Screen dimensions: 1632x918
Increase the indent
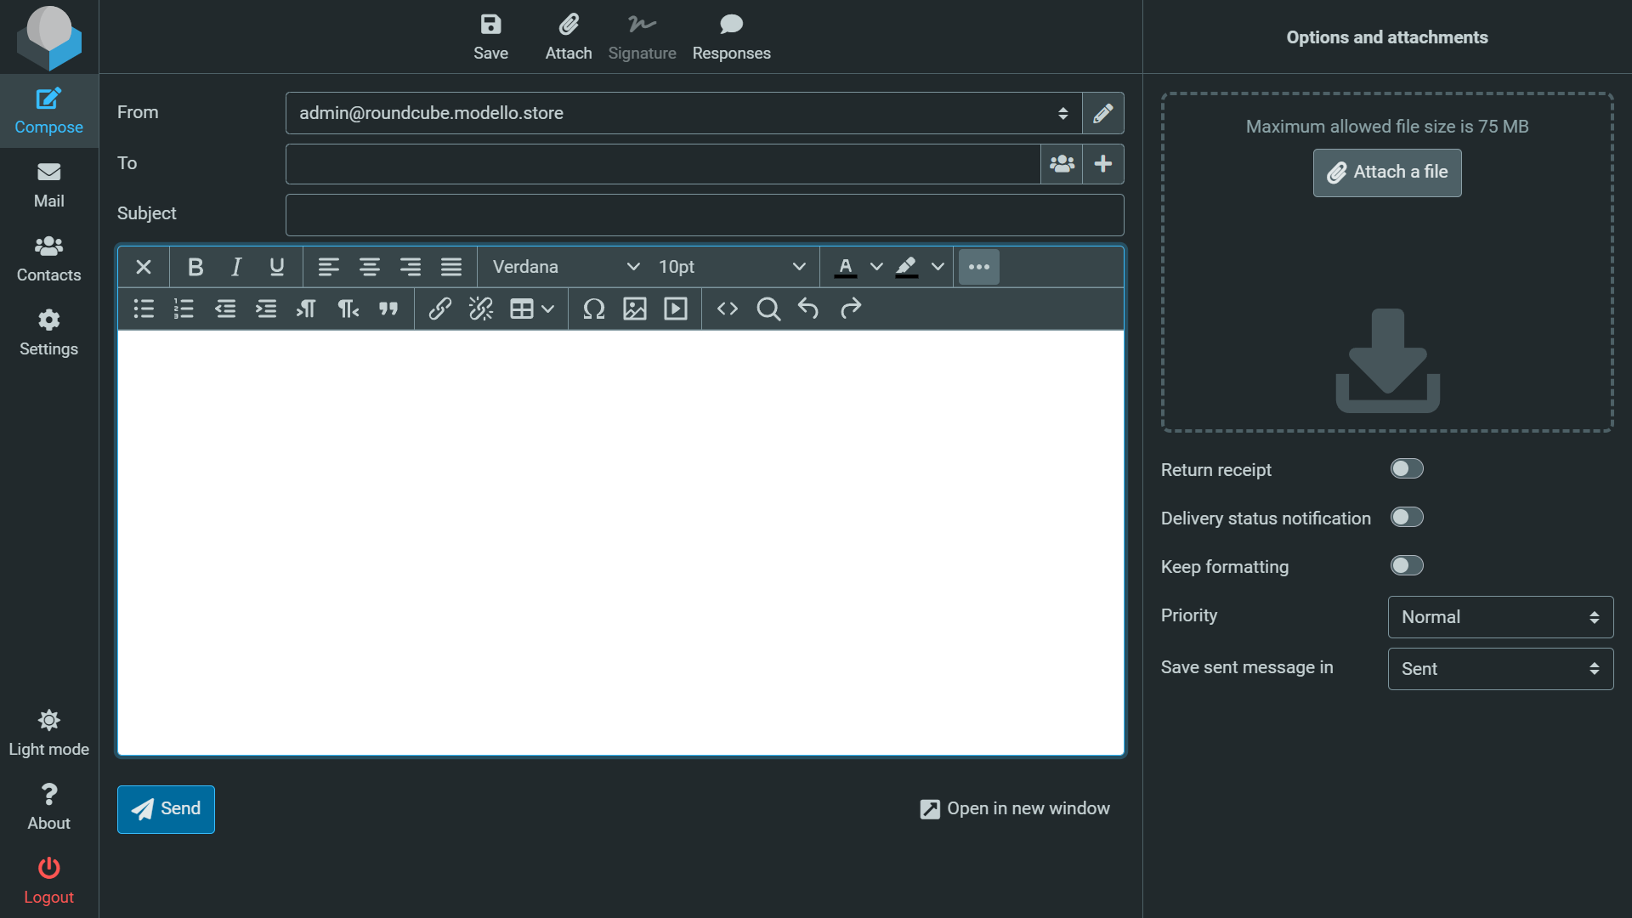[x=266, y=309]
